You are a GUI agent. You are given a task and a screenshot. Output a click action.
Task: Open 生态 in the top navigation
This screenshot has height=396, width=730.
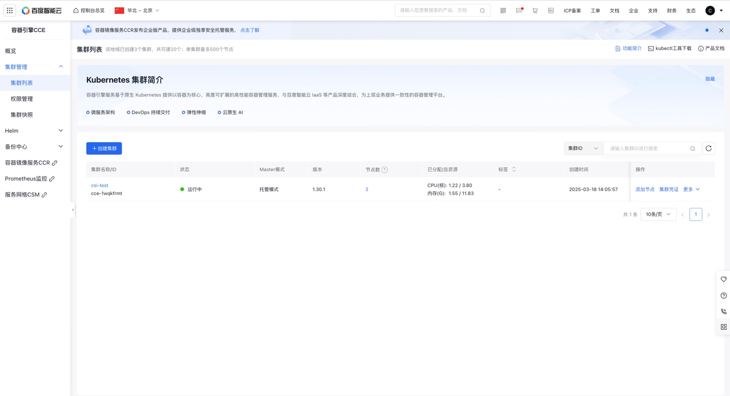pos(691,10)
